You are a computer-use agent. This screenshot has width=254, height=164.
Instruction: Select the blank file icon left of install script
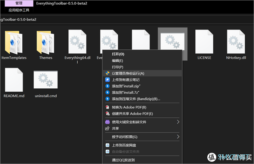pyautogui.click(x=141, y=40)
